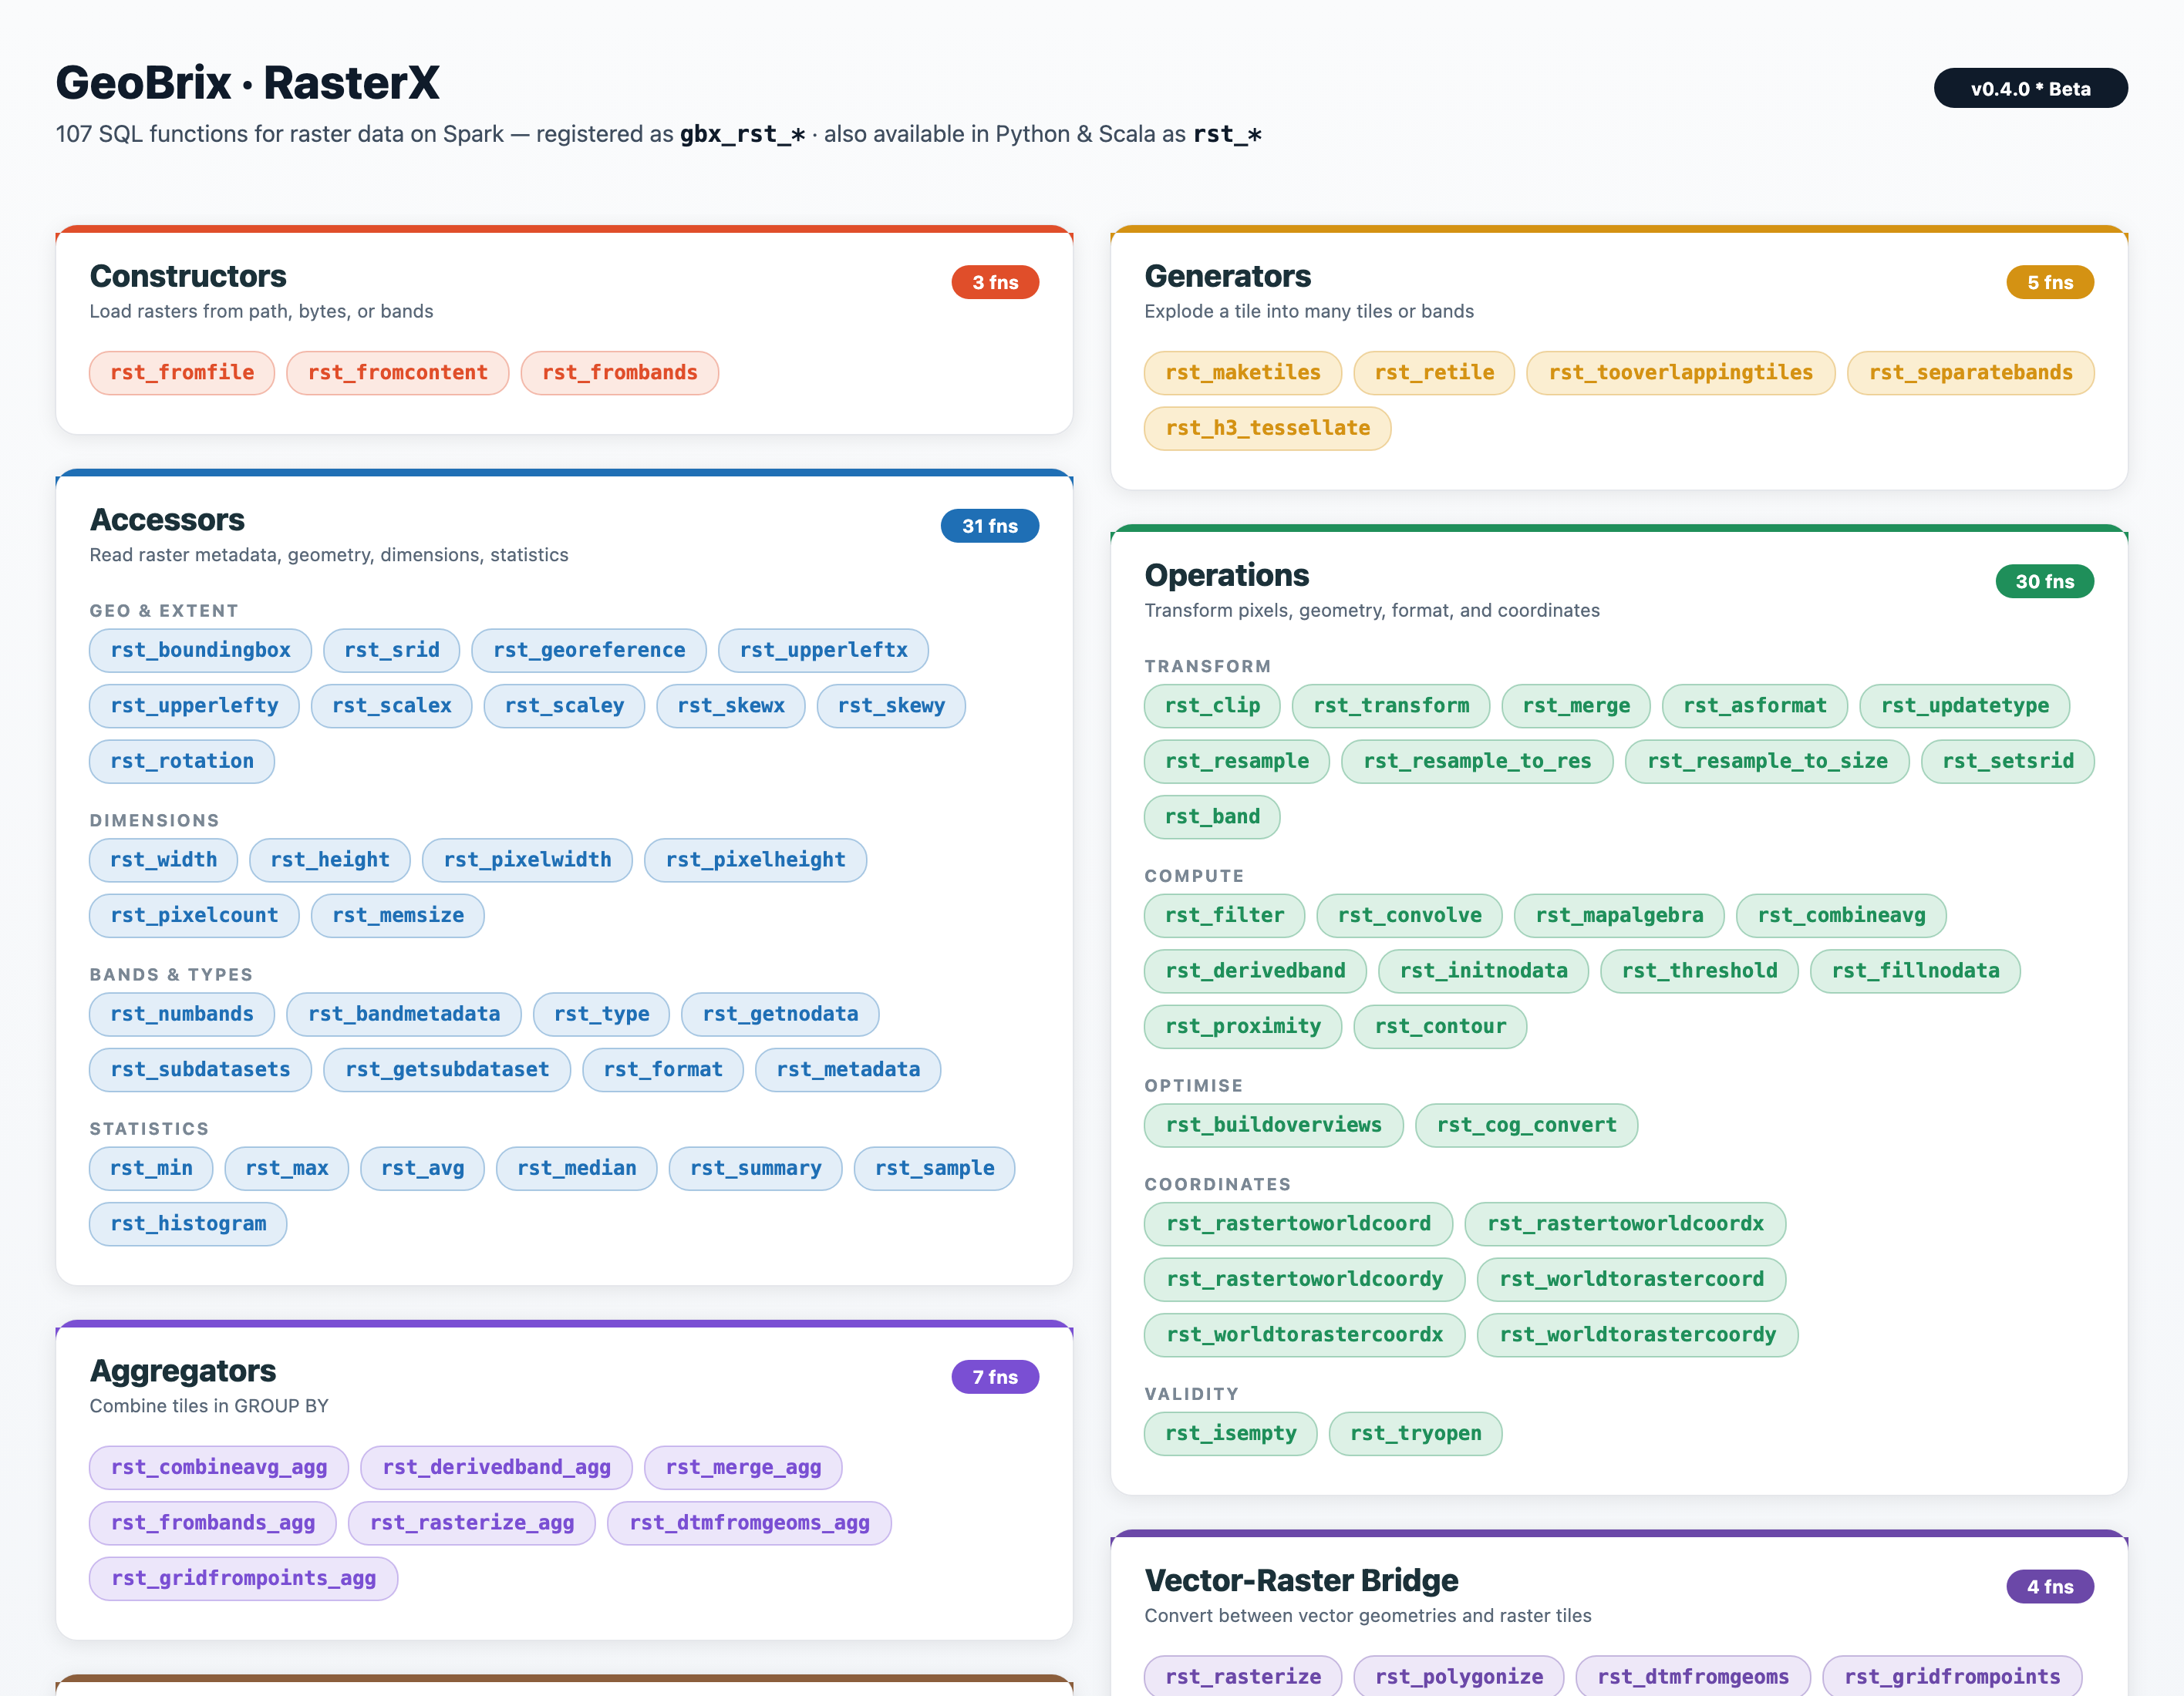Click the Constructors 3 fns badge
2184x1696 pixels.
995,283
